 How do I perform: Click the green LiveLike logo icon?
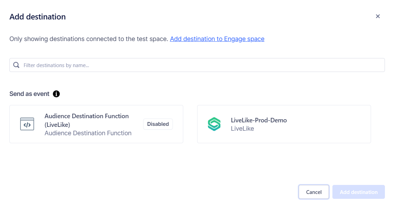[x=214, y=124]
